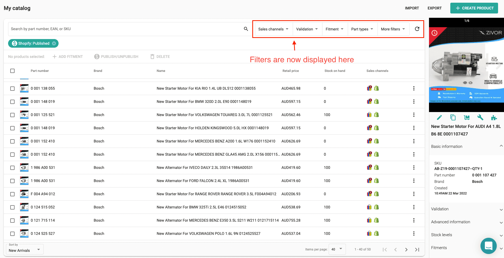This screenshot has height=258, width=504.
Task: Open three-dot menu for VOLKSWAGEN POLO alternator
Action: tap(414, 233)
